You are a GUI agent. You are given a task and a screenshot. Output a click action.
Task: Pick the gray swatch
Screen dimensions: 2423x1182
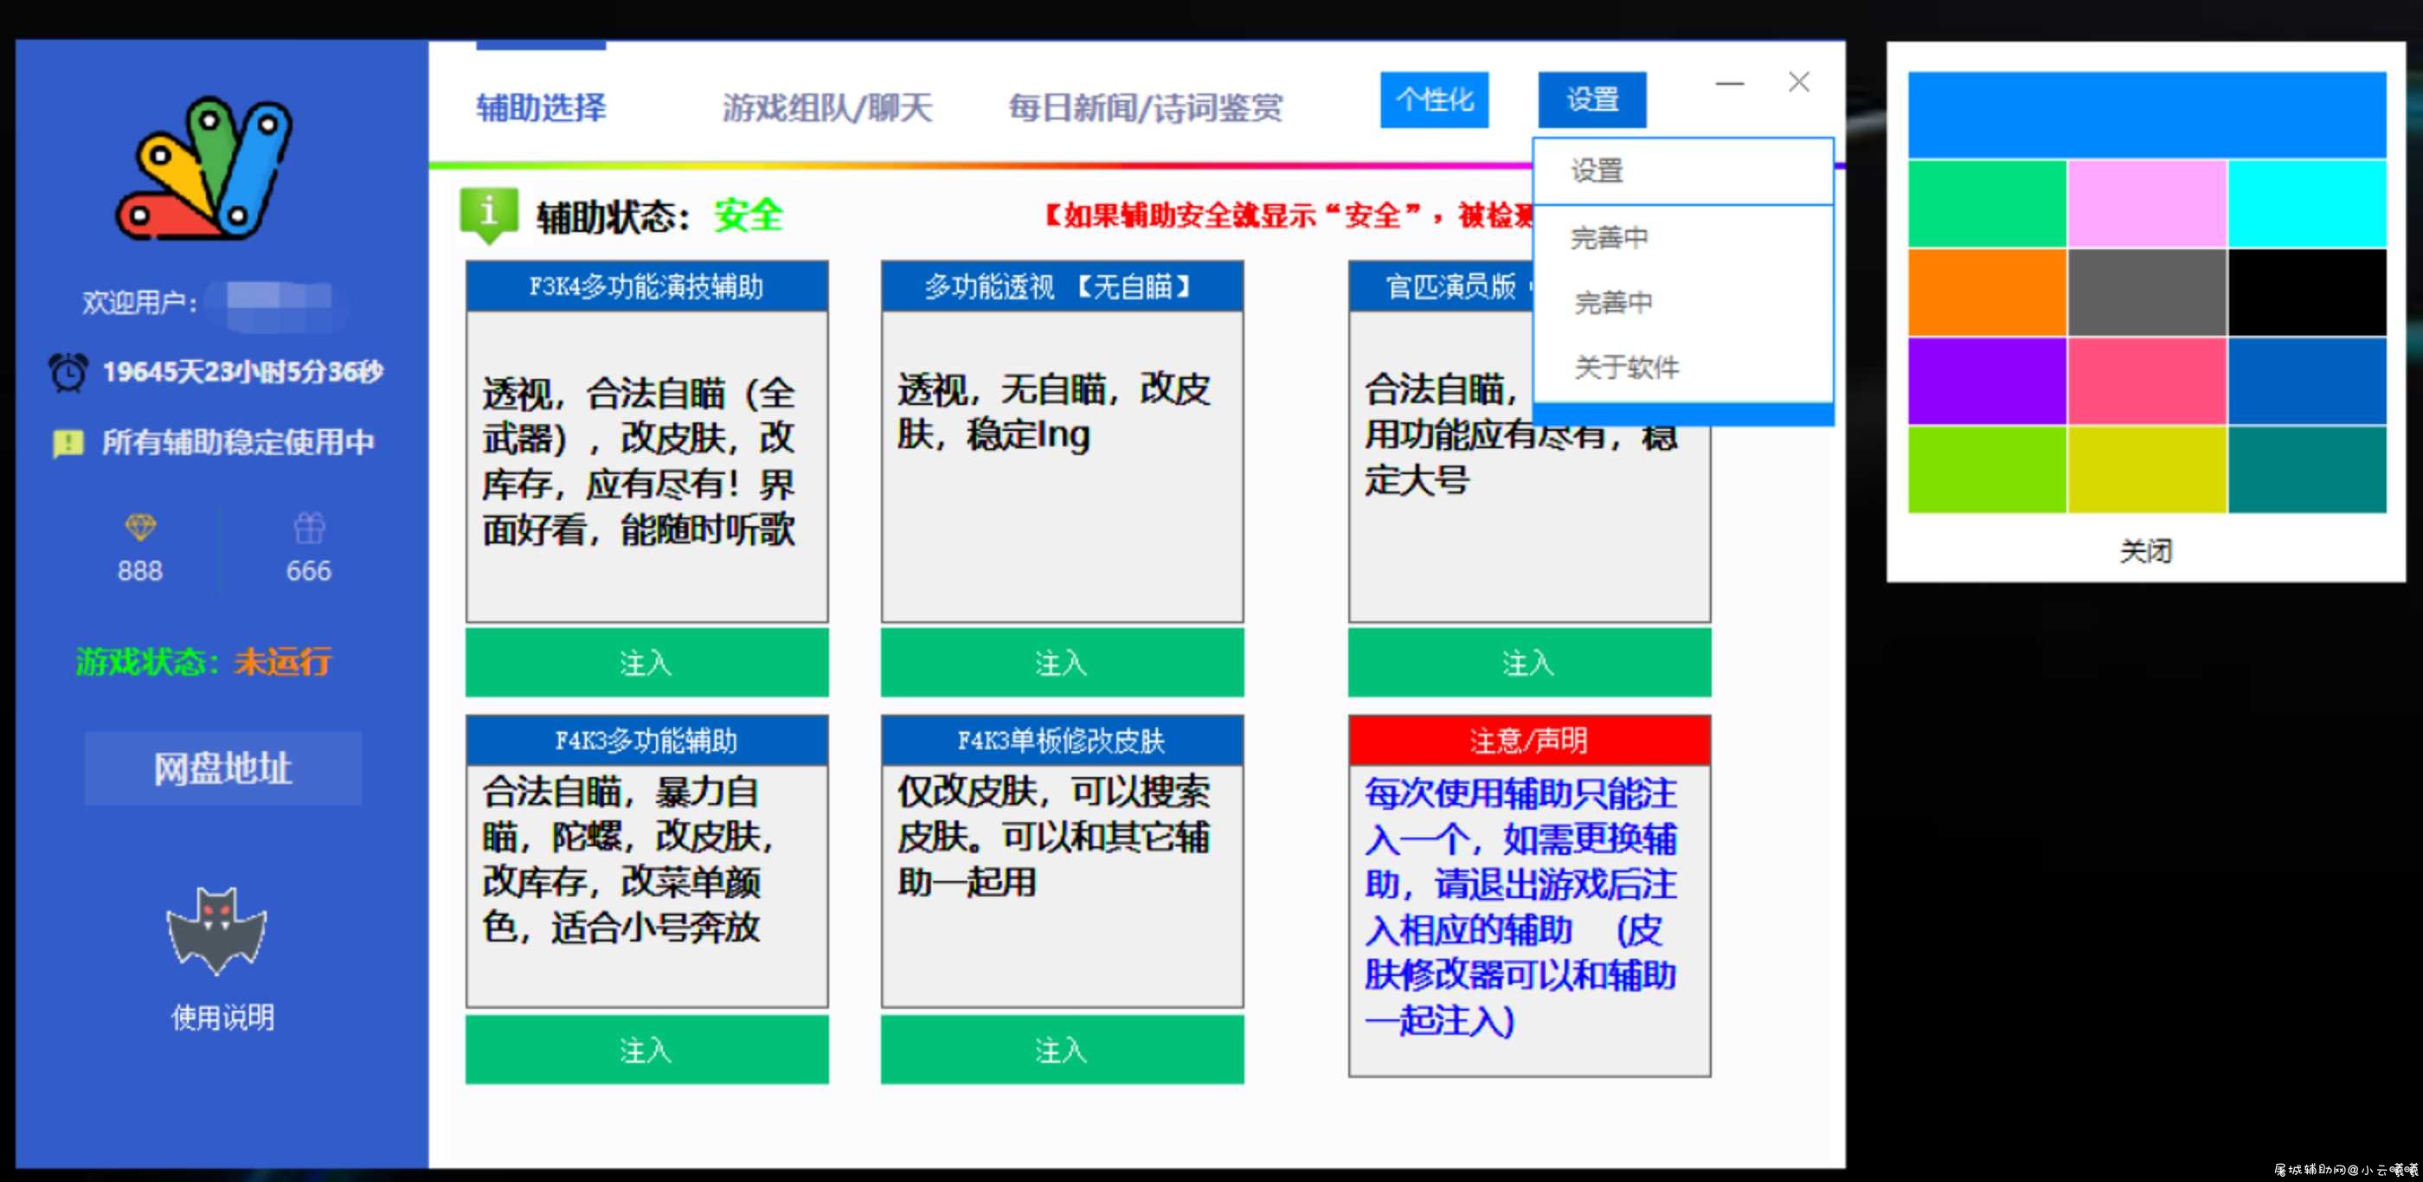click(x=2148, y=292)
